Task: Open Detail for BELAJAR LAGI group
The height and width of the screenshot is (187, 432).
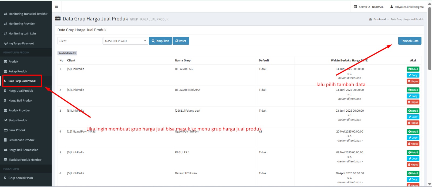Action: tap(413, 69)
